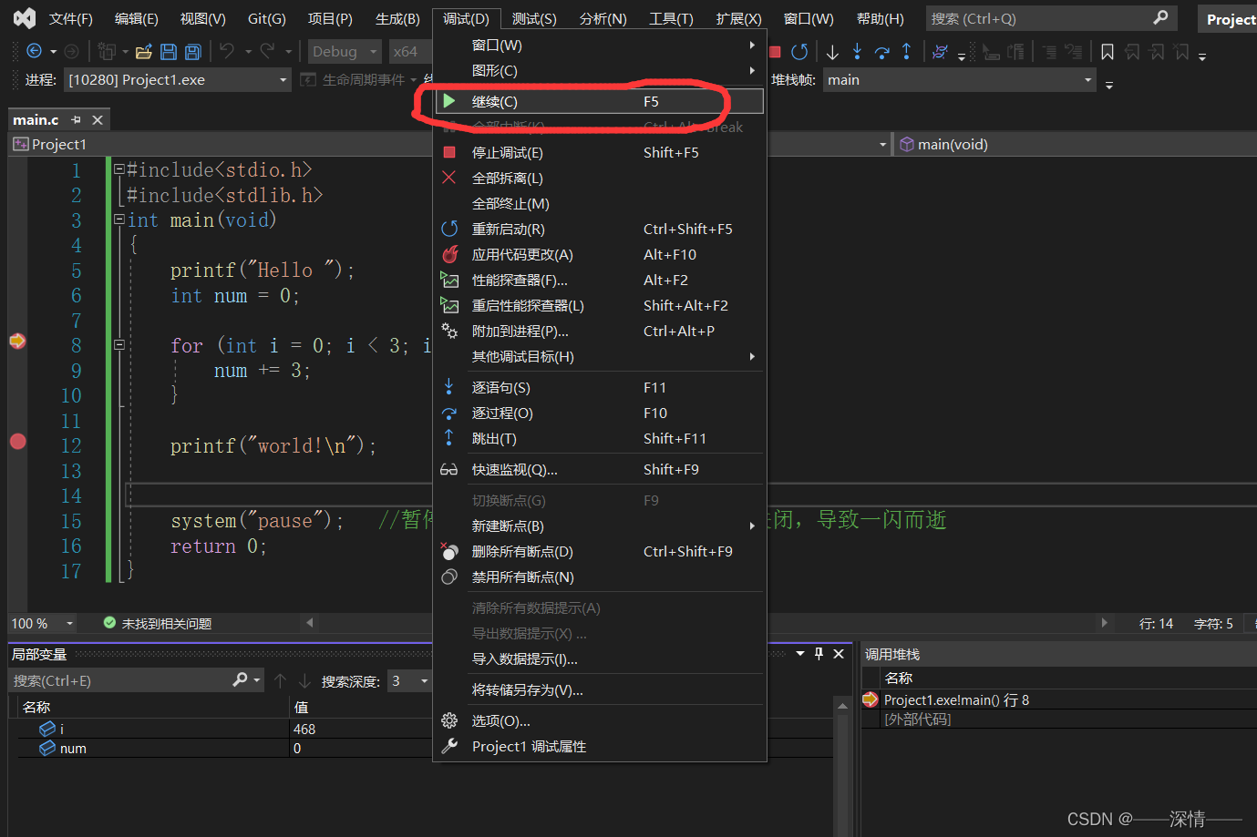
Task: Open Attach to Process (附加到进程)
Action: 599,331
